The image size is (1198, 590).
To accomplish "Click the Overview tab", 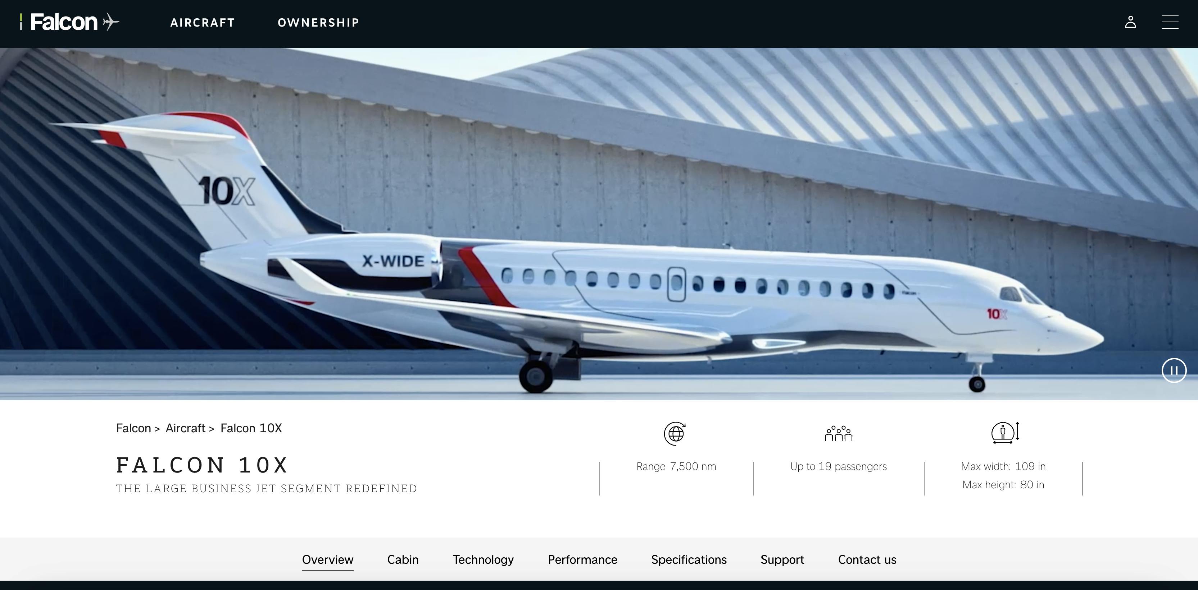I will 327,559.
